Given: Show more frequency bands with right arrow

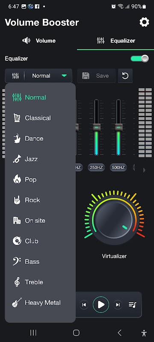Looking at the screenshot, I should click(144, 170).
